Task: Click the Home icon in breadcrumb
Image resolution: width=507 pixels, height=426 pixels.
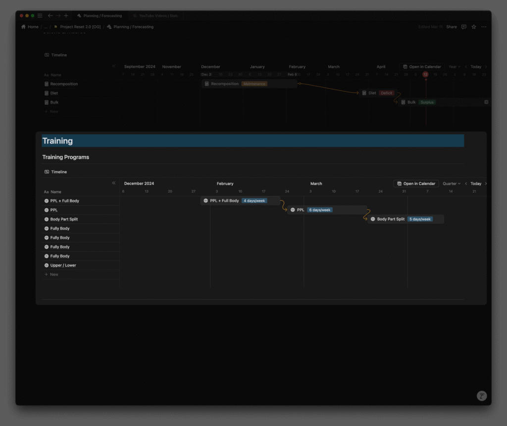Action: [x=24, y=27]
